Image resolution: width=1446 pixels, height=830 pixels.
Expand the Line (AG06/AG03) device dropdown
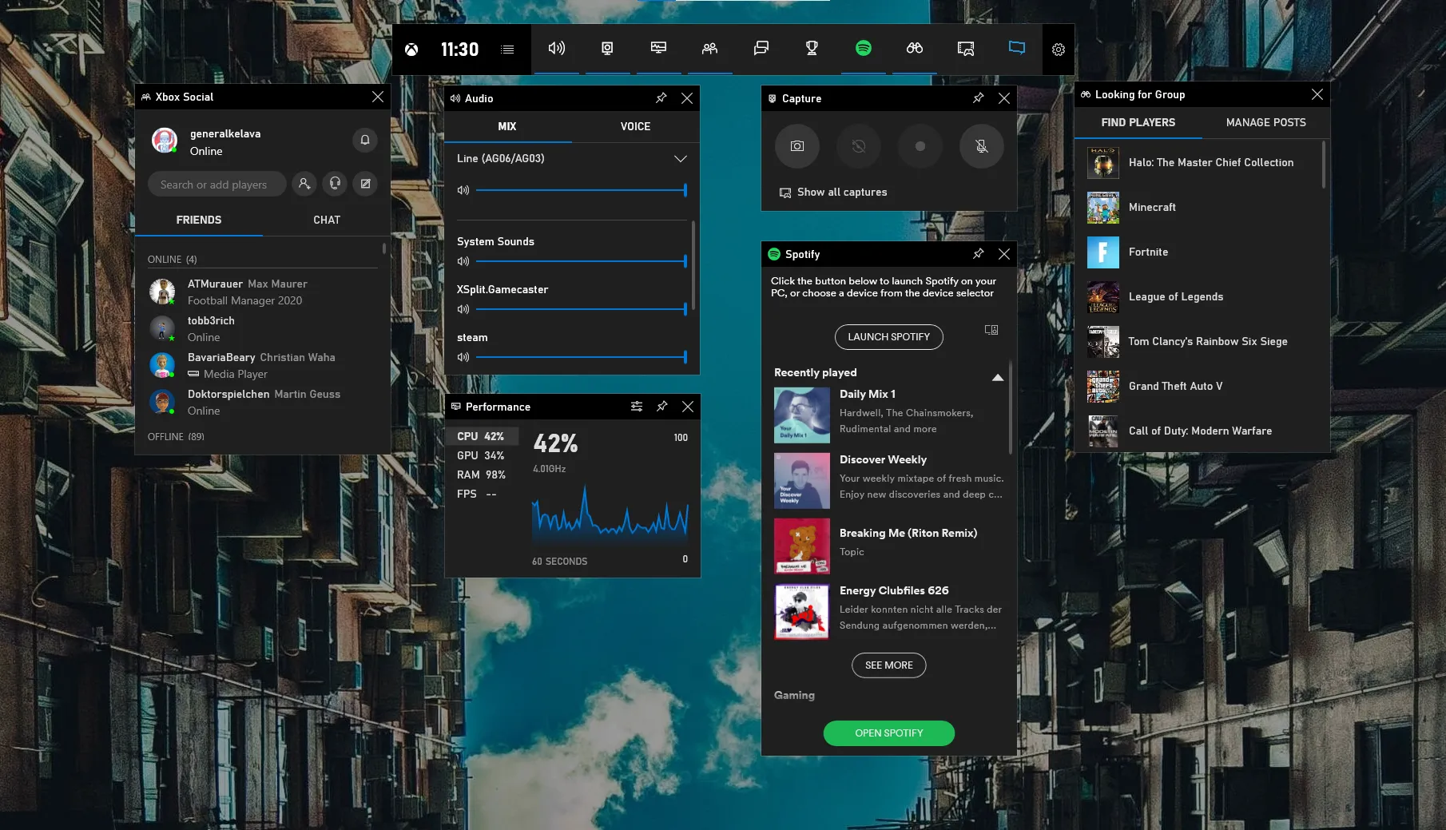coord(680,158)
